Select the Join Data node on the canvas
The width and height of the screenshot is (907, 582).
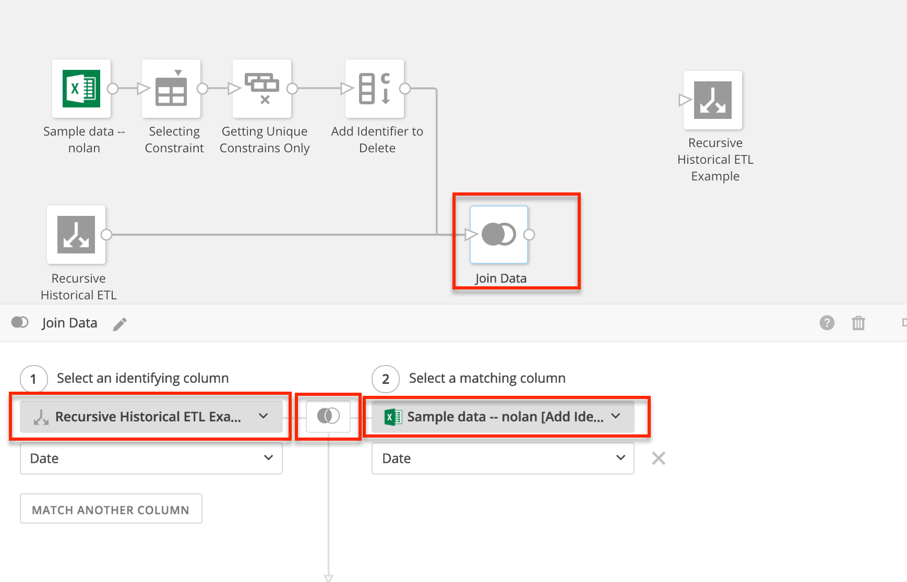498,235
